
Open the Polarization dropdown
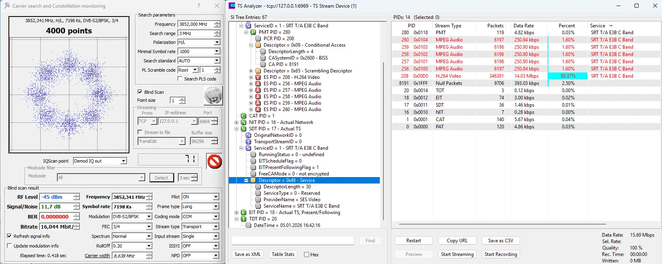click(x=217, y=42)
